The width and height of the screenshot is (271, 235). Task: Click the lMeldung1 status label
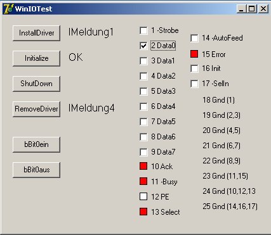click(x=91, y=32)
